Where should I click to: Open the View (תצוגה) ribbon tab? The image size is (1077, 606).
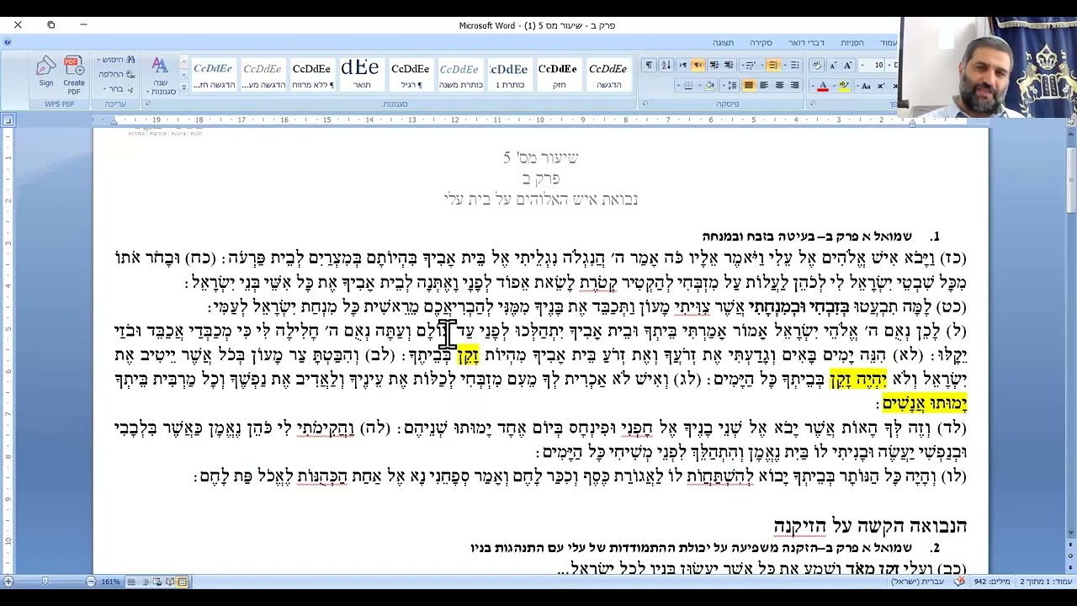pos(724,43)
